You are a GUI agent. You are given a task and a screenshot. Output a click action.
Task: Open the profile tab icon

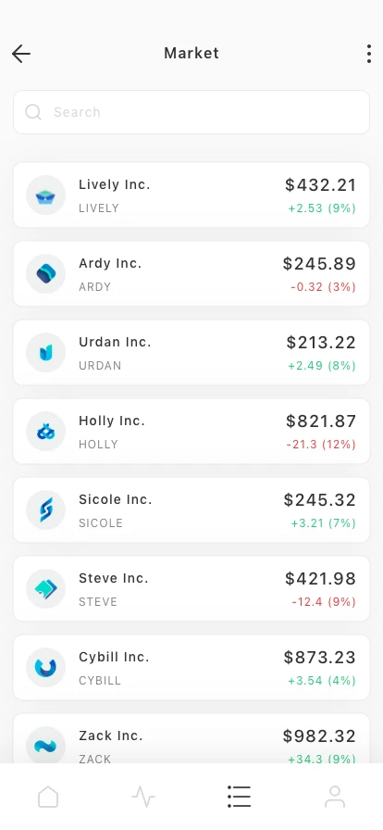click(335, 797)
